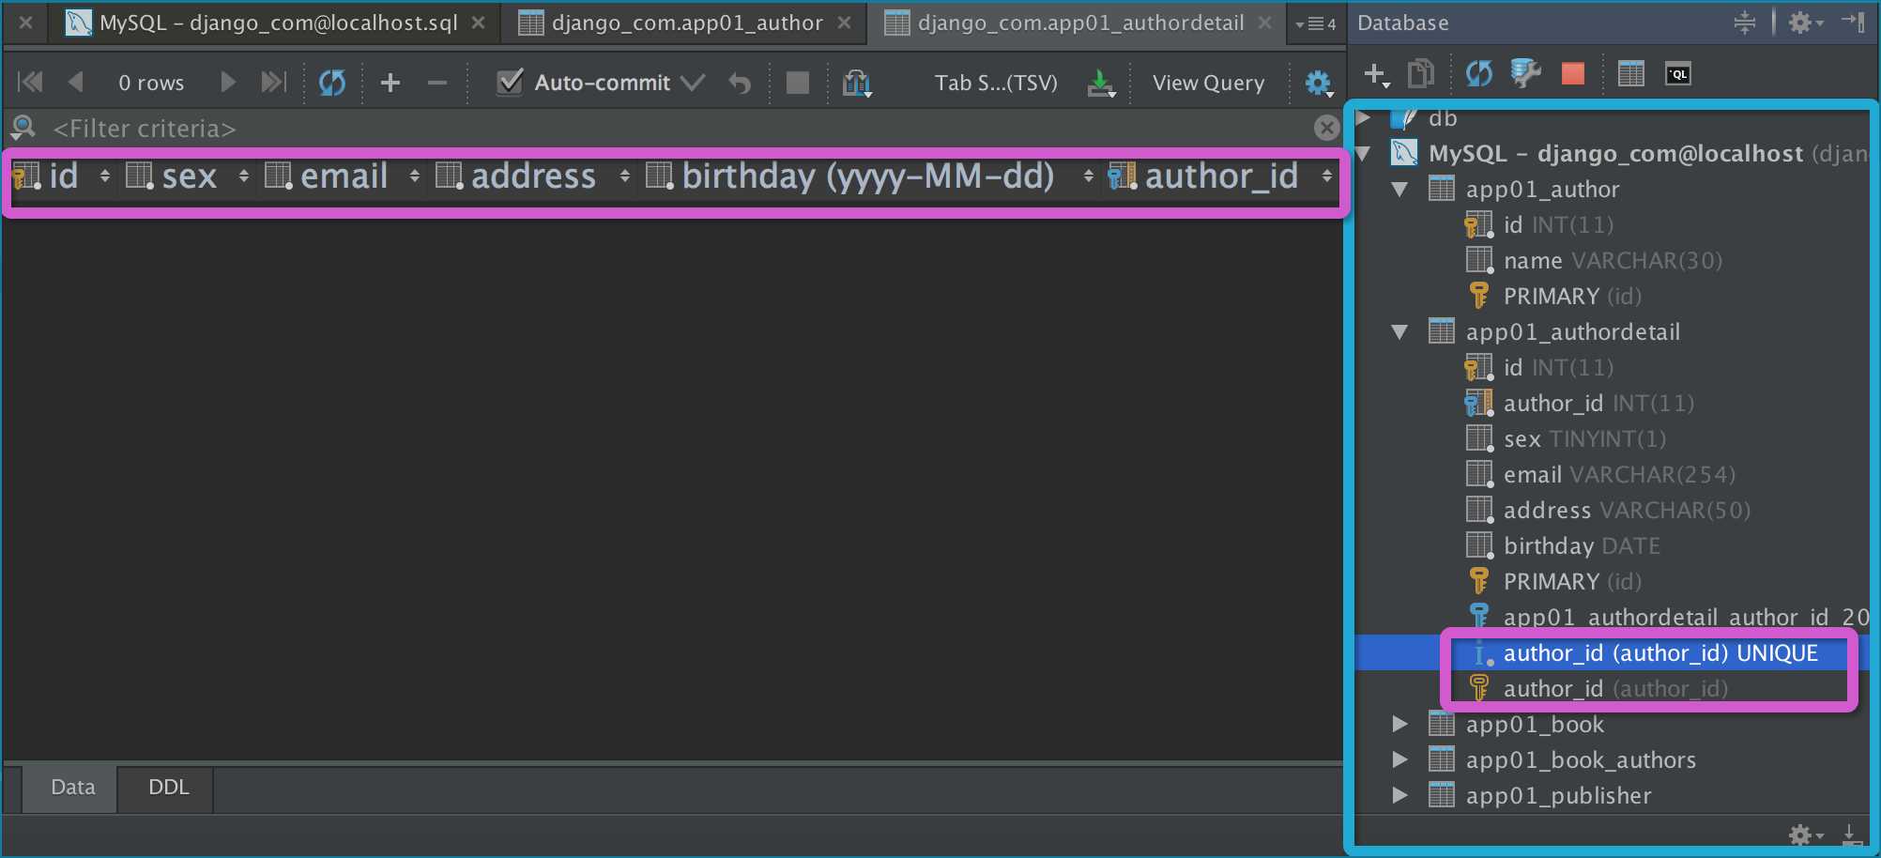Sort by the id column header
Viewport: 1881px width, 858px height.
point(62,176)
